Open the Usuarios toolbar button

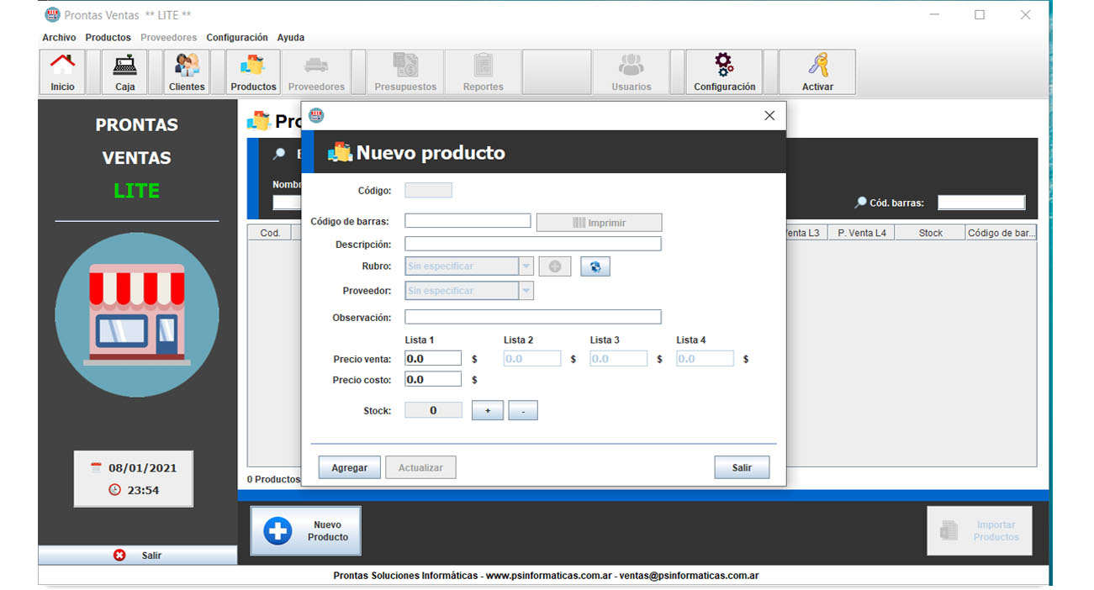(x=632, y=72)
